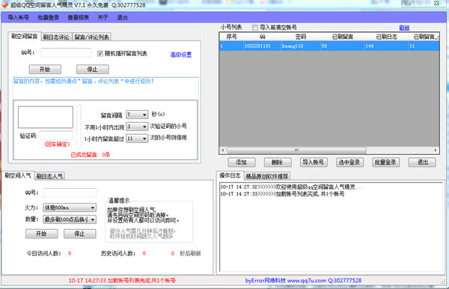Screen dimensions: 449x289
Task: Click the heart app icon in title bar
Action: click(x=5, y=5)
